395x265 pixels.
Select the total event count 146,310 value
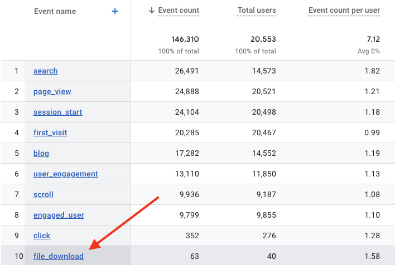(x=185, y=39)
